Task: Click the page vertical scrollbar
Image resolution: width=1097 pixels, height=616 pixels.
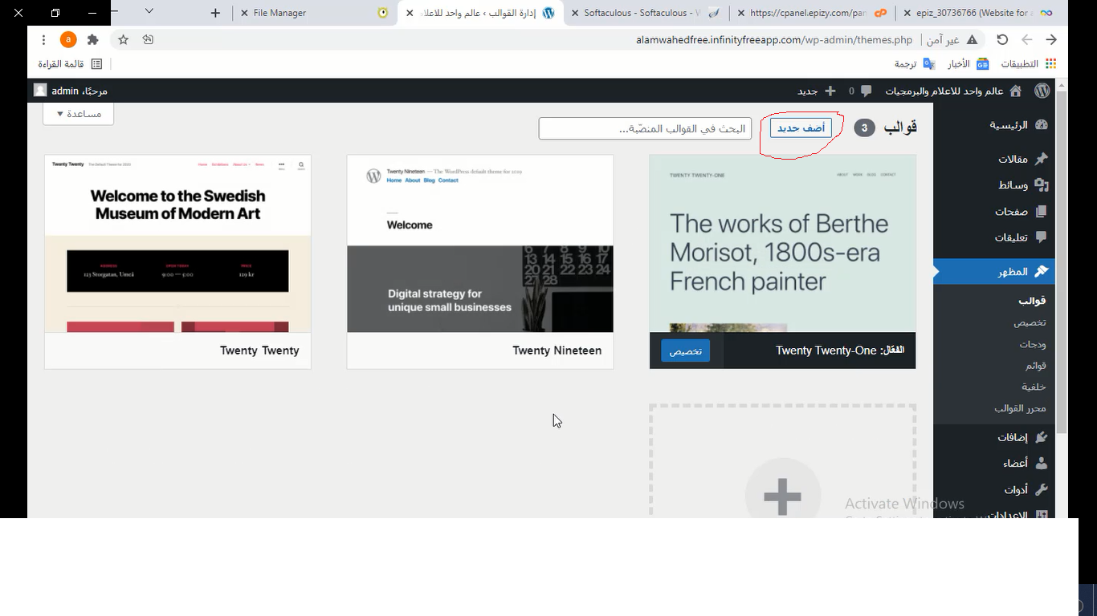Action: click(1062, 261)
